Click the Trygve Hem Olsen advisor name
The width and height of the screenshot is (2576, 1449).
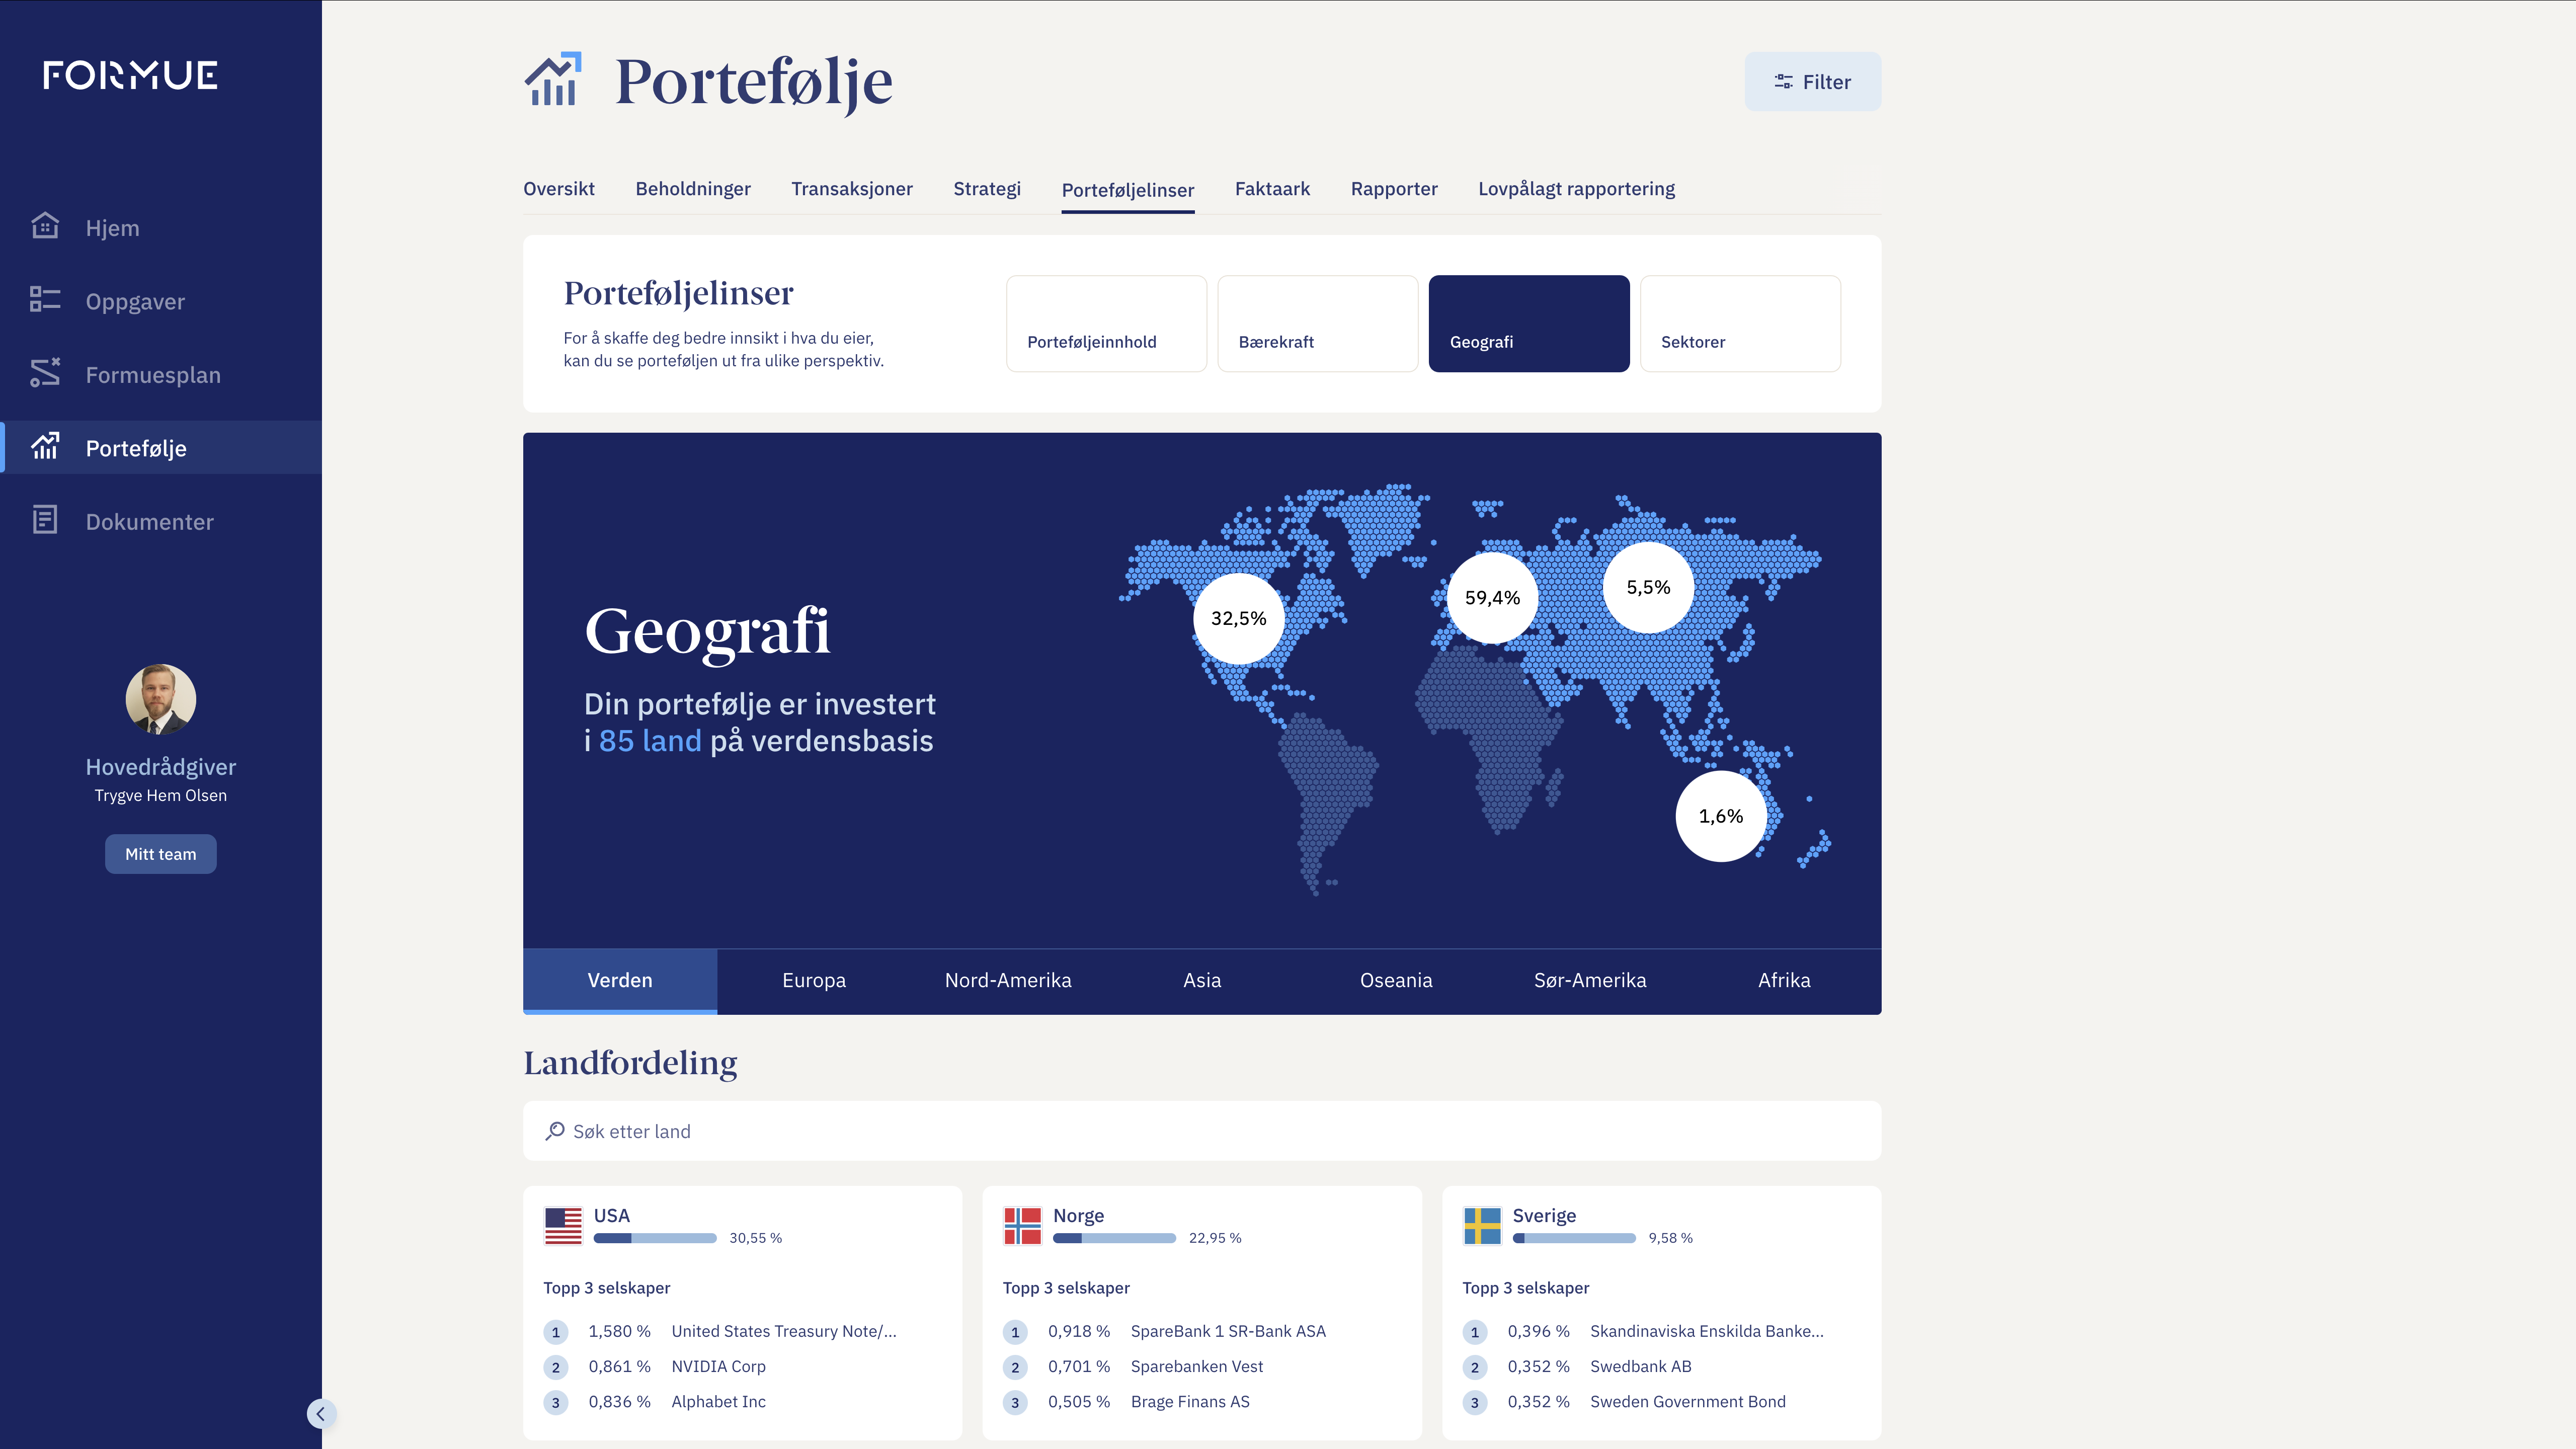161,795
